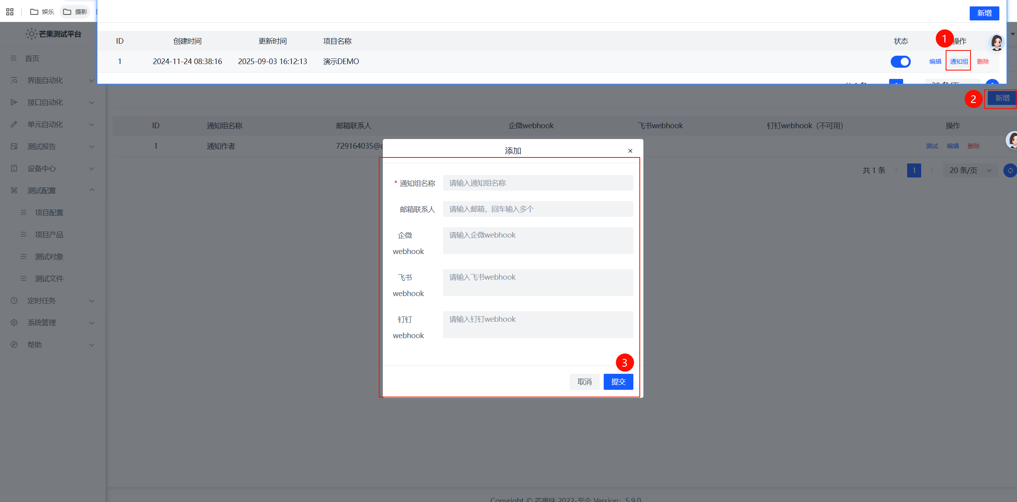Open 项目配置 submenu item

[x=49, y=212]
